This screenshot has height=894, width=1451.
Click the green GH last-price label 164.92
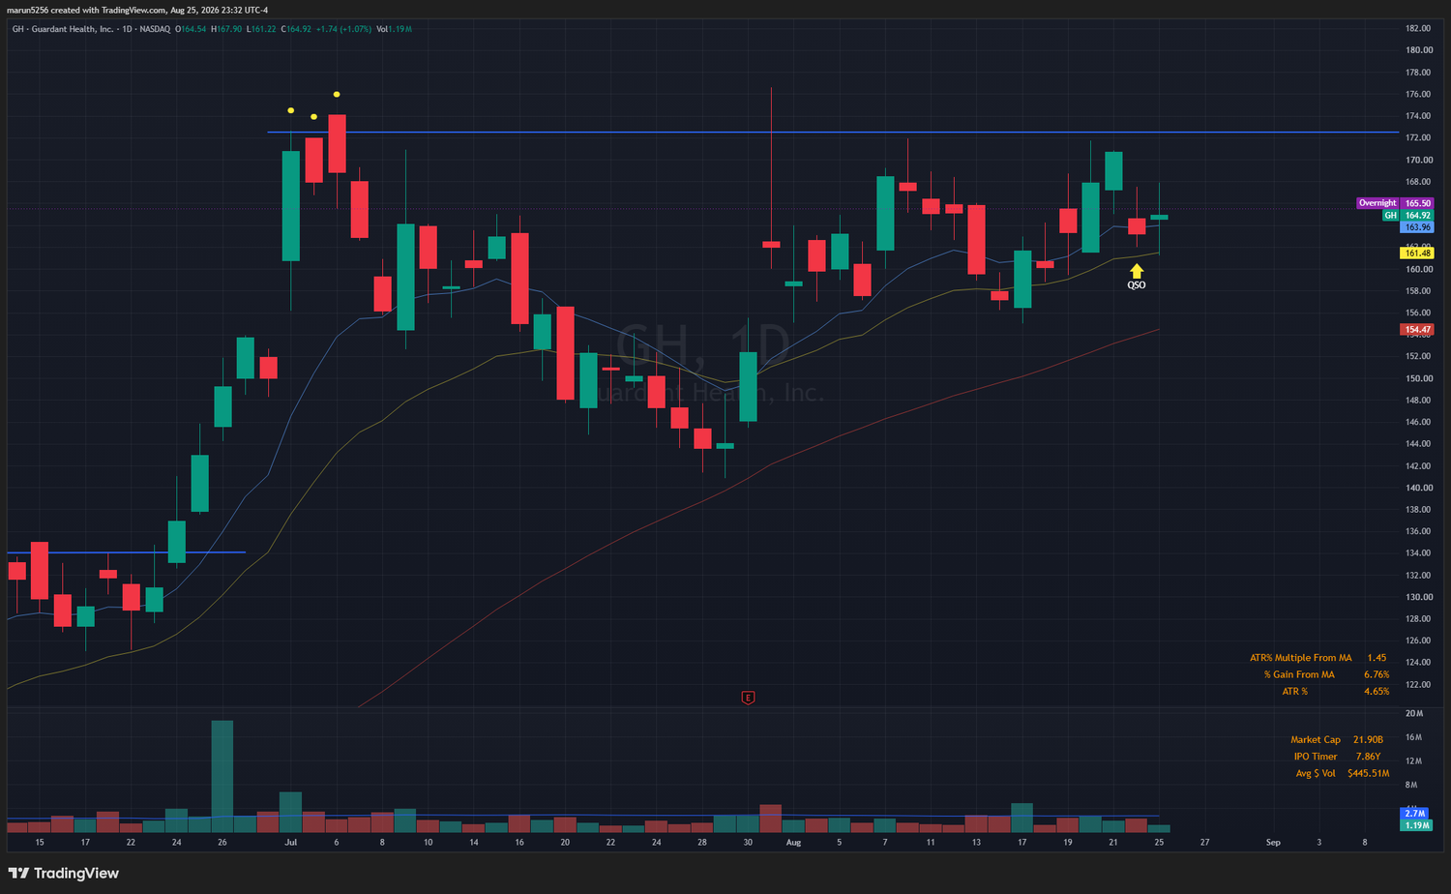(x=1407, y=216)
